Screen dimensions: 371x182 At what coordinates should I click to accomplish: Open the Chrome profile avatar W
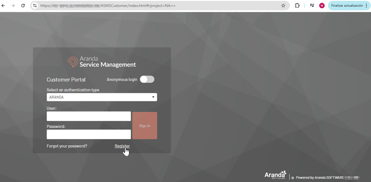[322, 6]
